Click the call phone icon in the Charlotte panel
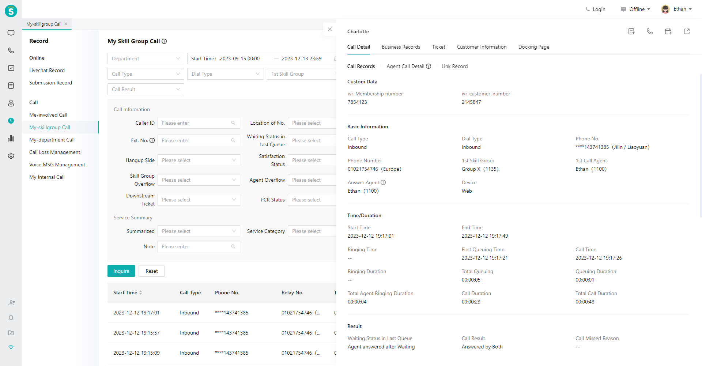Image resolution: width=702 pixels, height=366 pixels. (x=650, y=31)
